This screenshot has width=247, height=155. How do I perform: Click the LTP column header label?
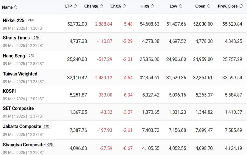point(68,6)
